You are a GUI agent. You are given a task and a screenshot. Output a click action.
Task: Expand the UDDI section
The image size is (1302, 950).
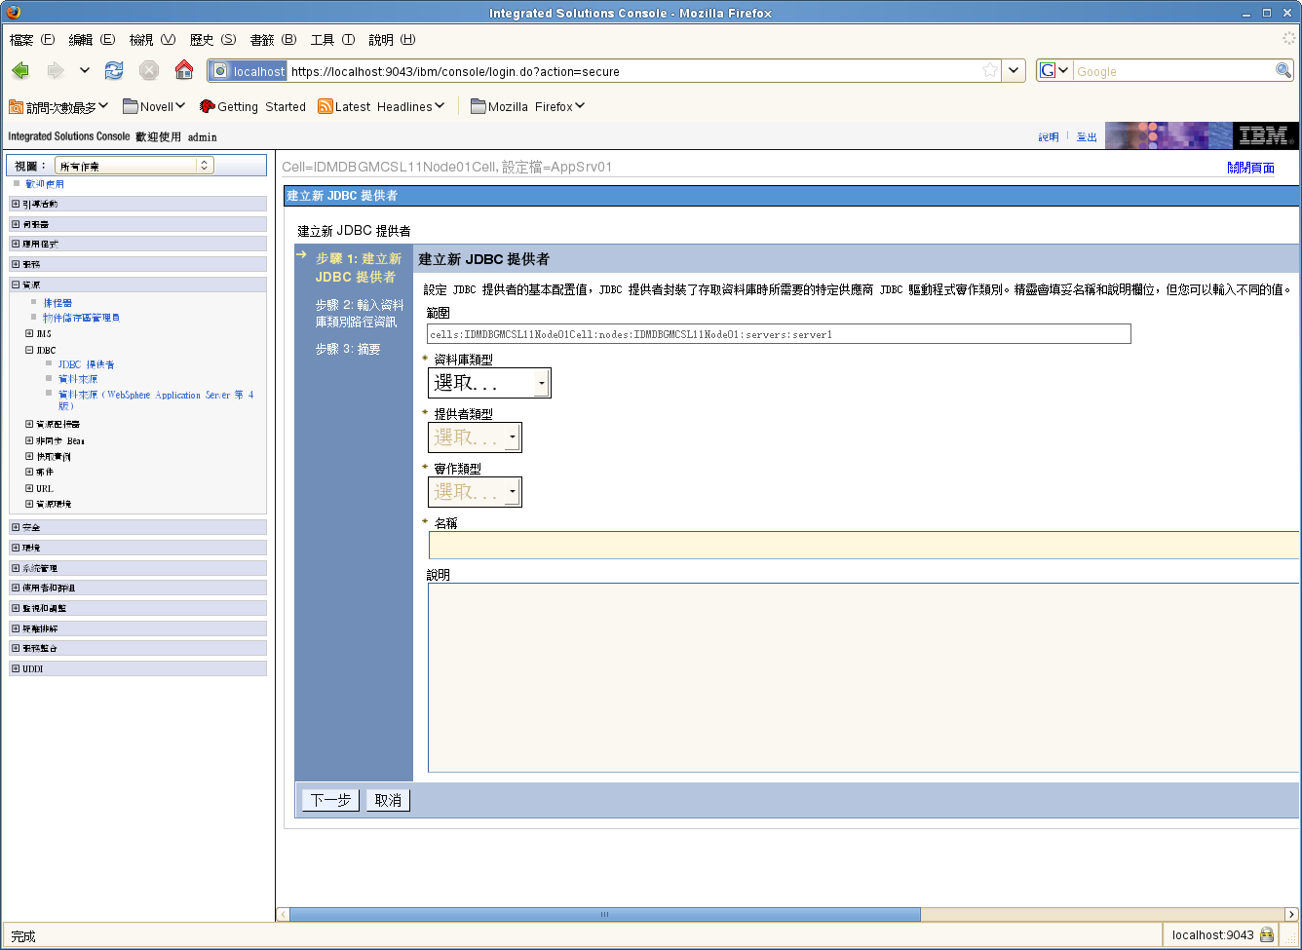click(16, 668)
